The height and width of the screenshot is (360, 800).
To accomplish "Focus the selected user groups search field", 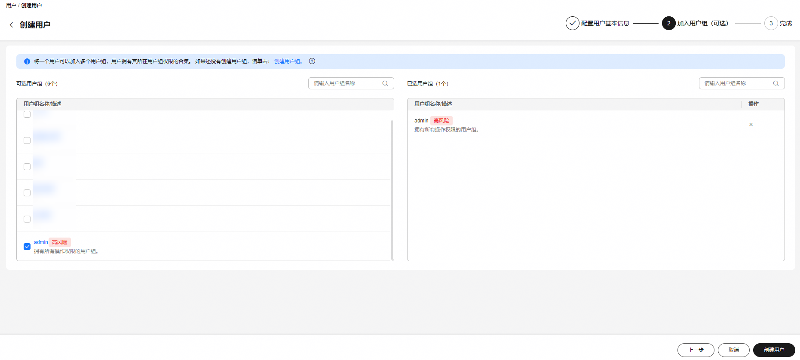I will coord(742,83).
